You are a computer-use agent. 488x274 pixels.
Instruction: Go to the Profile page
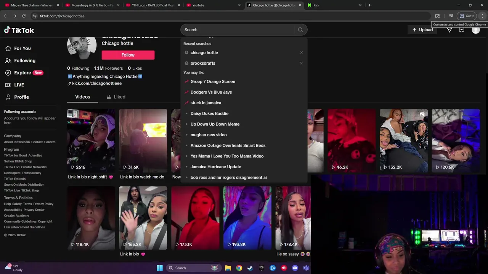17,97
